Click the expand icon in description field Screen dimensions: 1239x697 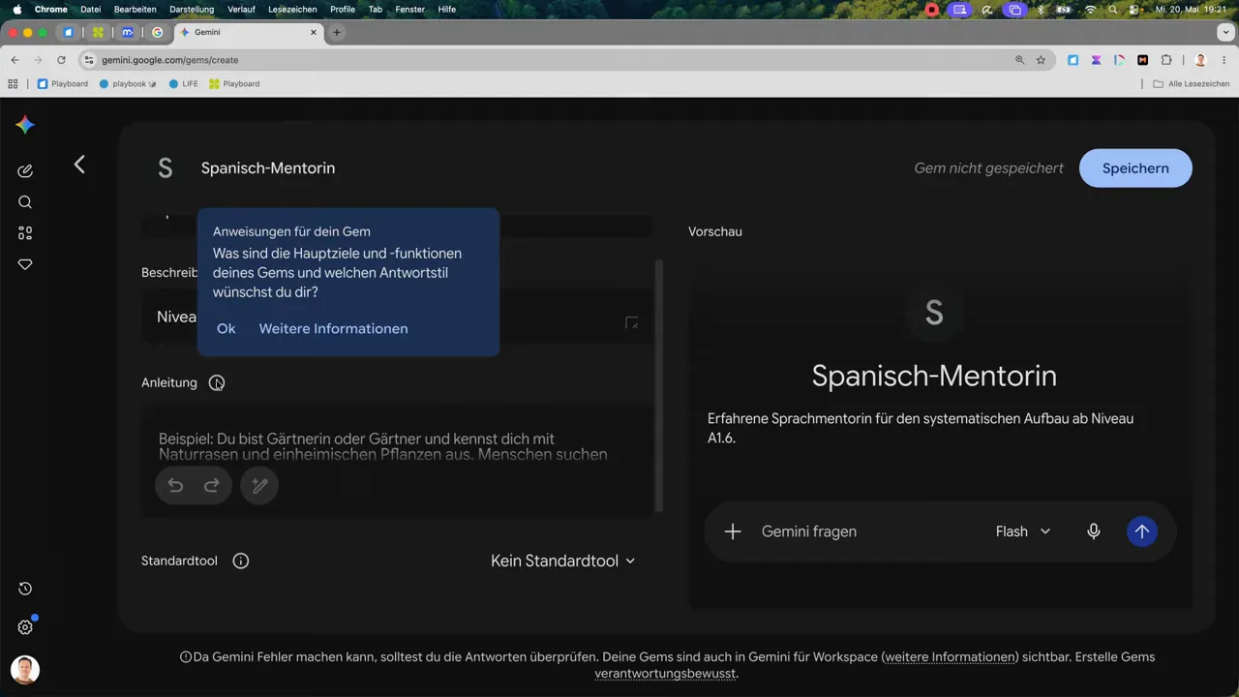tap(632, 322)
